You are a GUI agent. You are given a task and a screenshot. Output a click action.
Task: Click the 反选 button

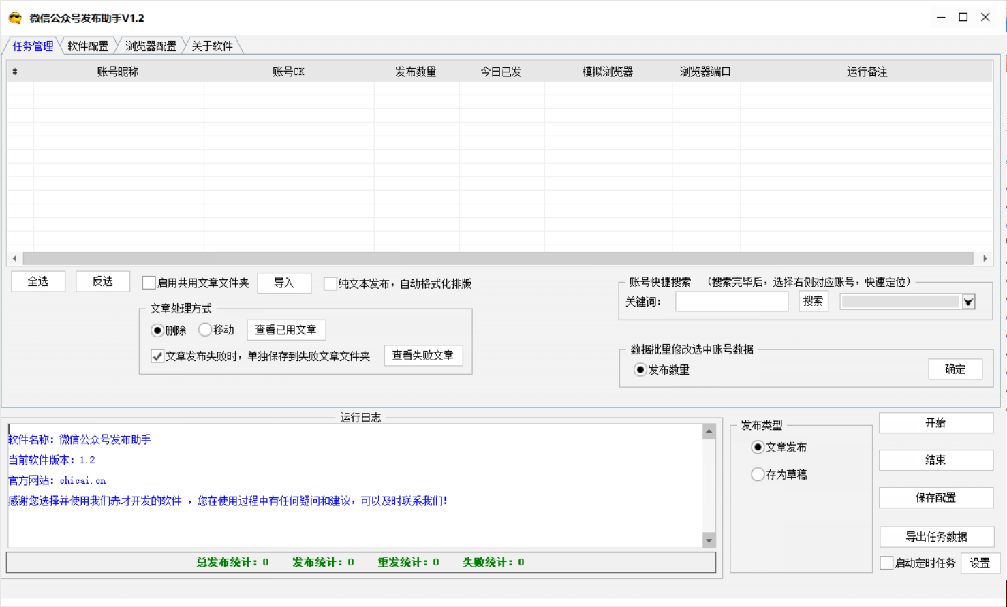point(103,281)
